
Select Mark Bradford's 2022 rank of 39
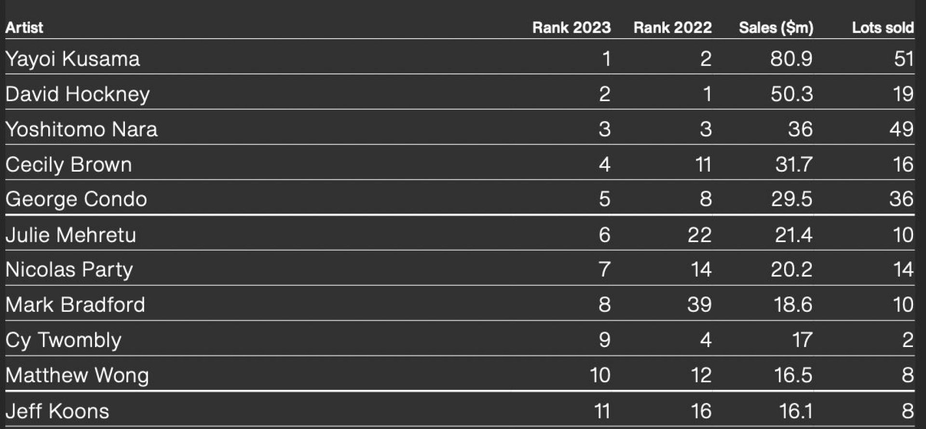point(699,305)
